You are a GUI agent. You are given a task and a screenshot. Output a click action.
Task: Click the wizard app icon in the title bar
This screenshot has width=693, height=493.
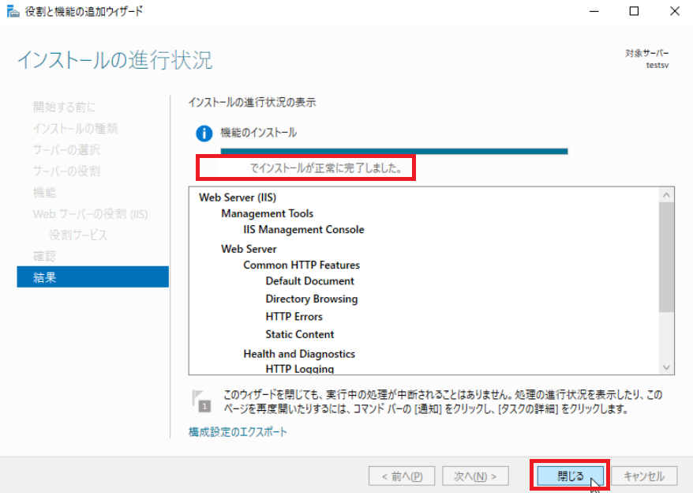13,11
